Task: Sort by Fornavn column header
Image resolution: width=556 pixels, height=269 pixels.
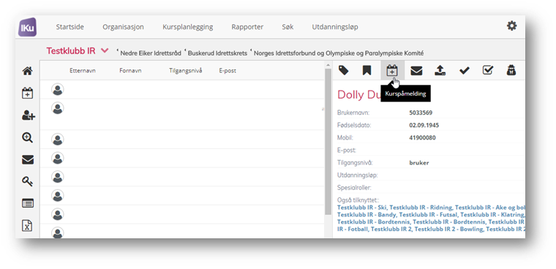Action: click(130, 70)
